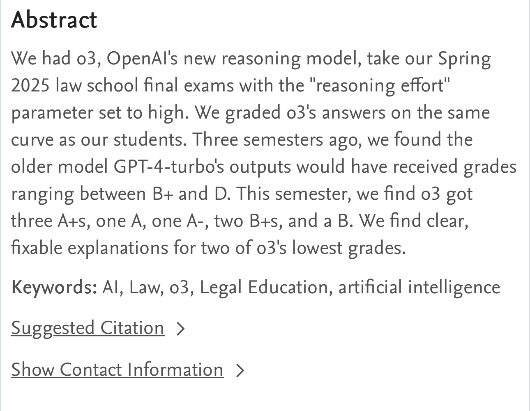
Task: Click the phrase 'fixable explanations'
Action: [x=89, y=248]
